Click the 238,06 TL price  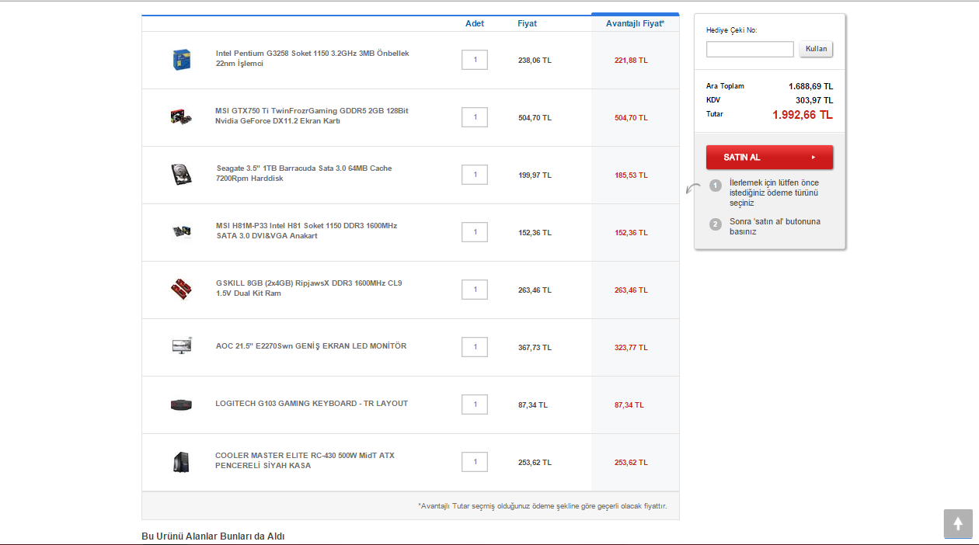535,60
